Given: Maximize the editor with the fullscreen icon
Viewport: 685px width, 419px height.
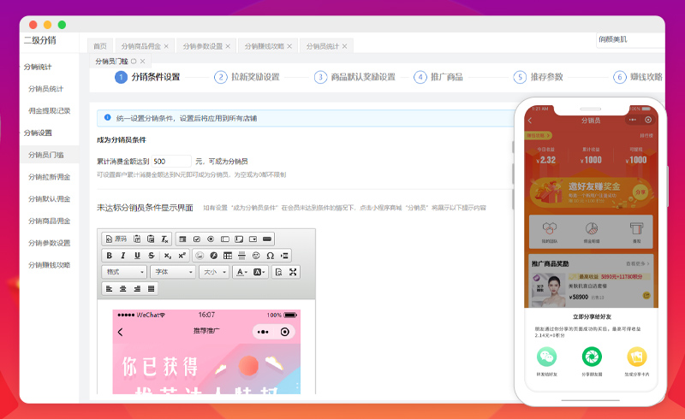Looking at the screenshot, I should (293, 272).
